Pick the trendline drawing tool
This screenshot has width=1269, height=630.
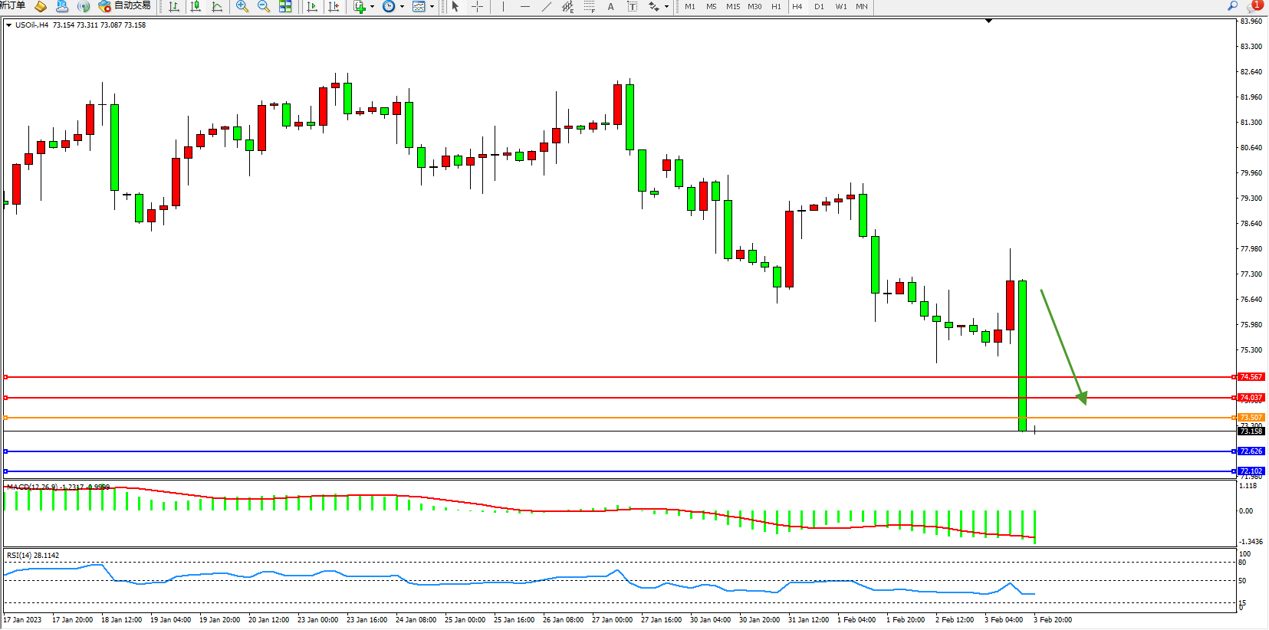coord(546,7)
